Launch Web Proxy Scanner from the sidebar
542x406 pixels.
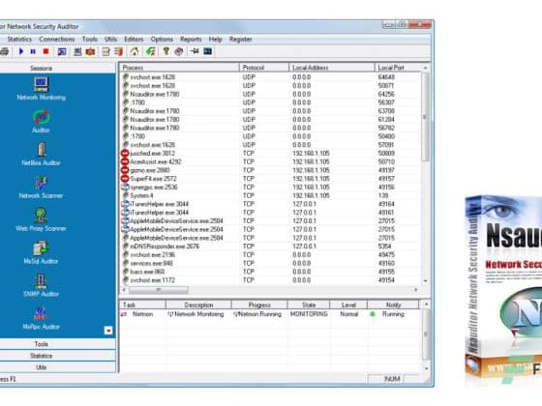click(41, 216)
